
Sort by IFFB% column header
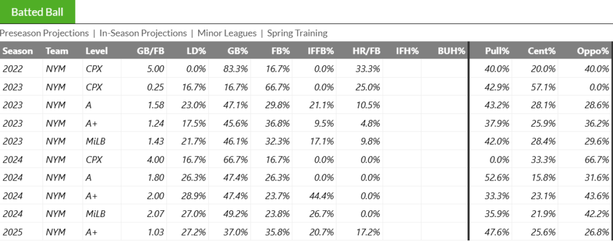click(x=321, y=51)
